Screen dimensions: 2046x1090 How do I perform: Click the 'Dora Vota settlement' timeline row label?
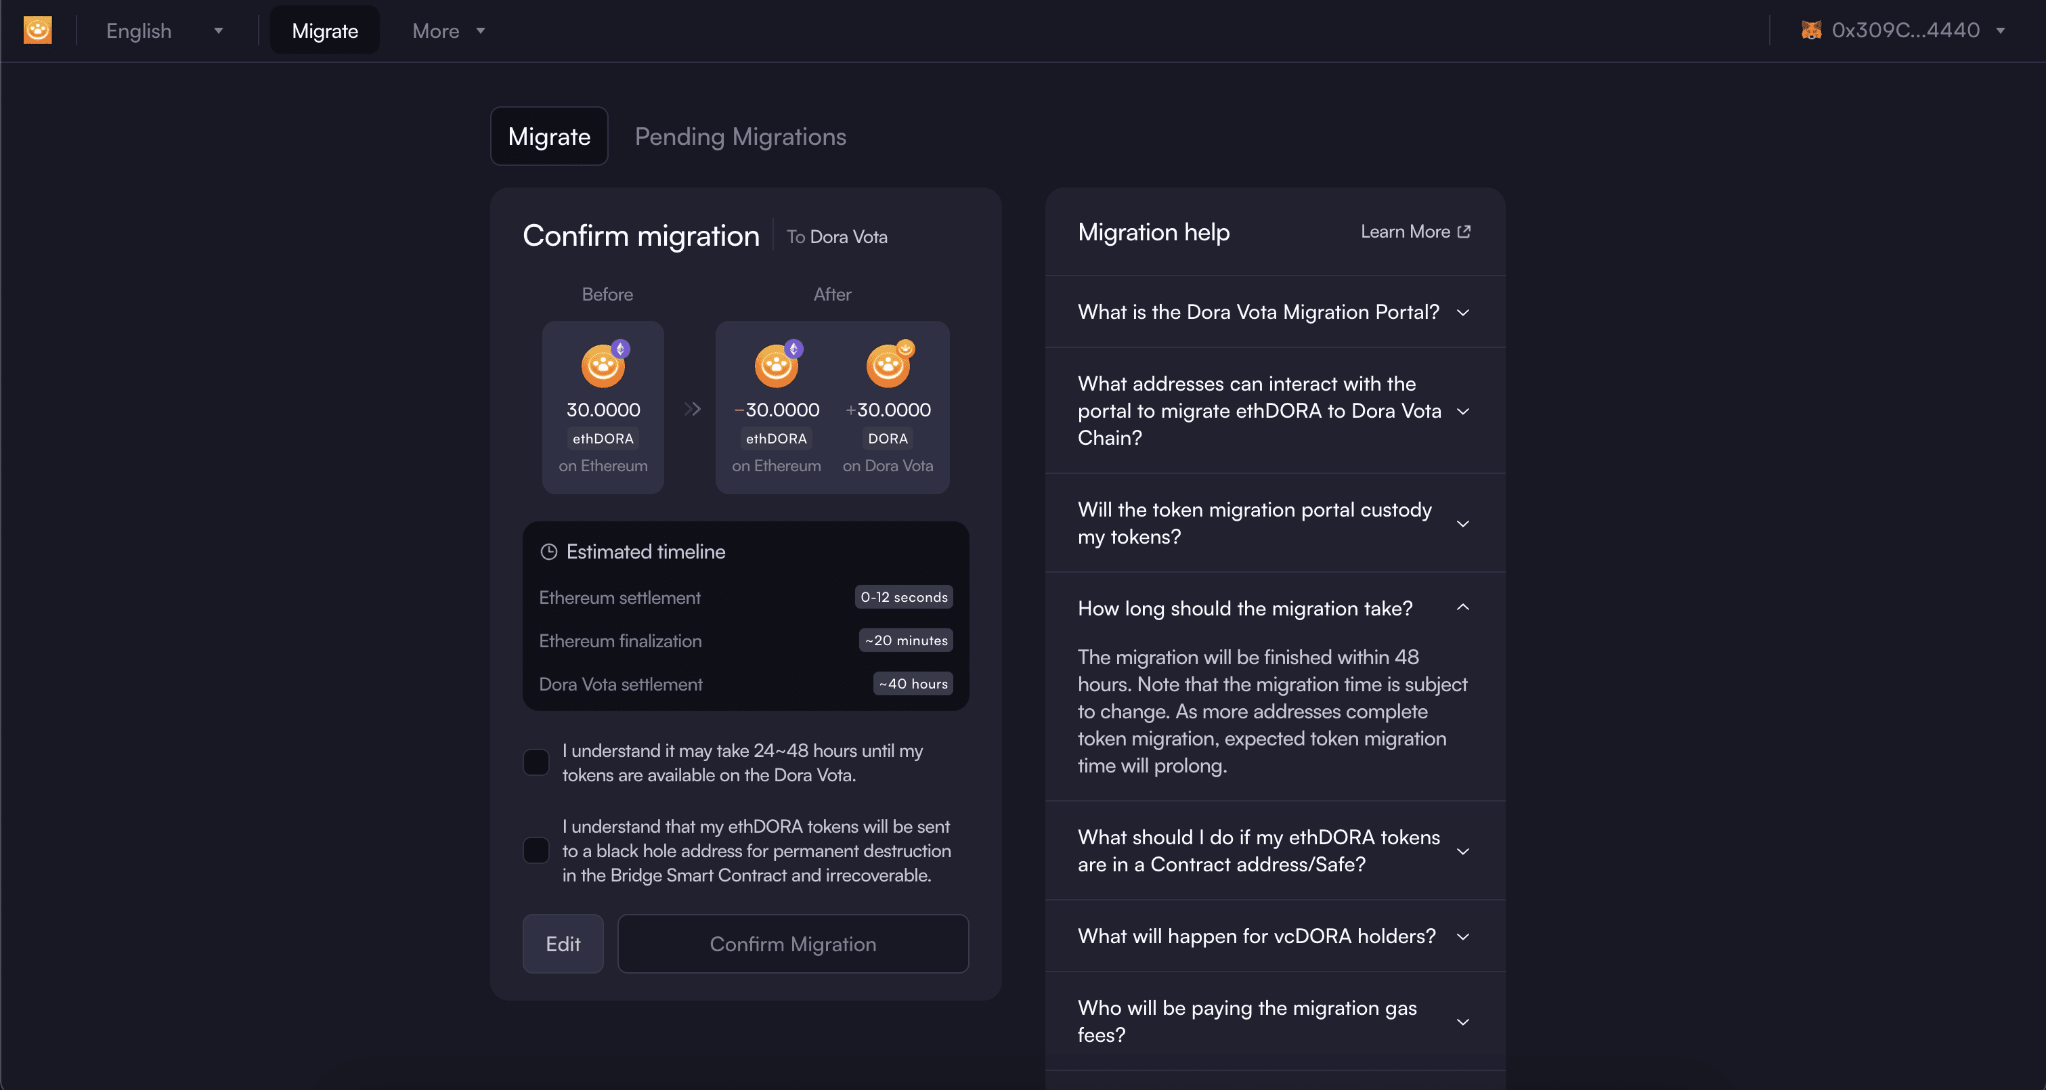point(621,684)
